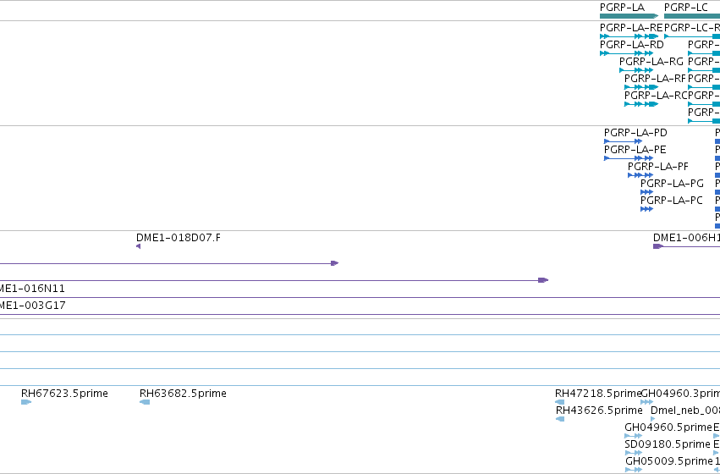
Task: Click the ME1-016N11 clone label
Action: (32, 289)
